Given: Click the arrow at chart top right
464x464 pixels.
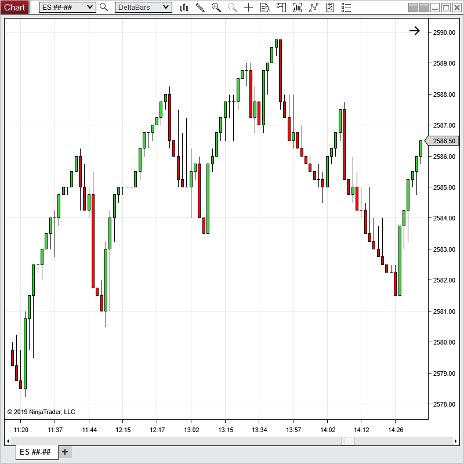Looking at the screenshot, I should 415,31.
